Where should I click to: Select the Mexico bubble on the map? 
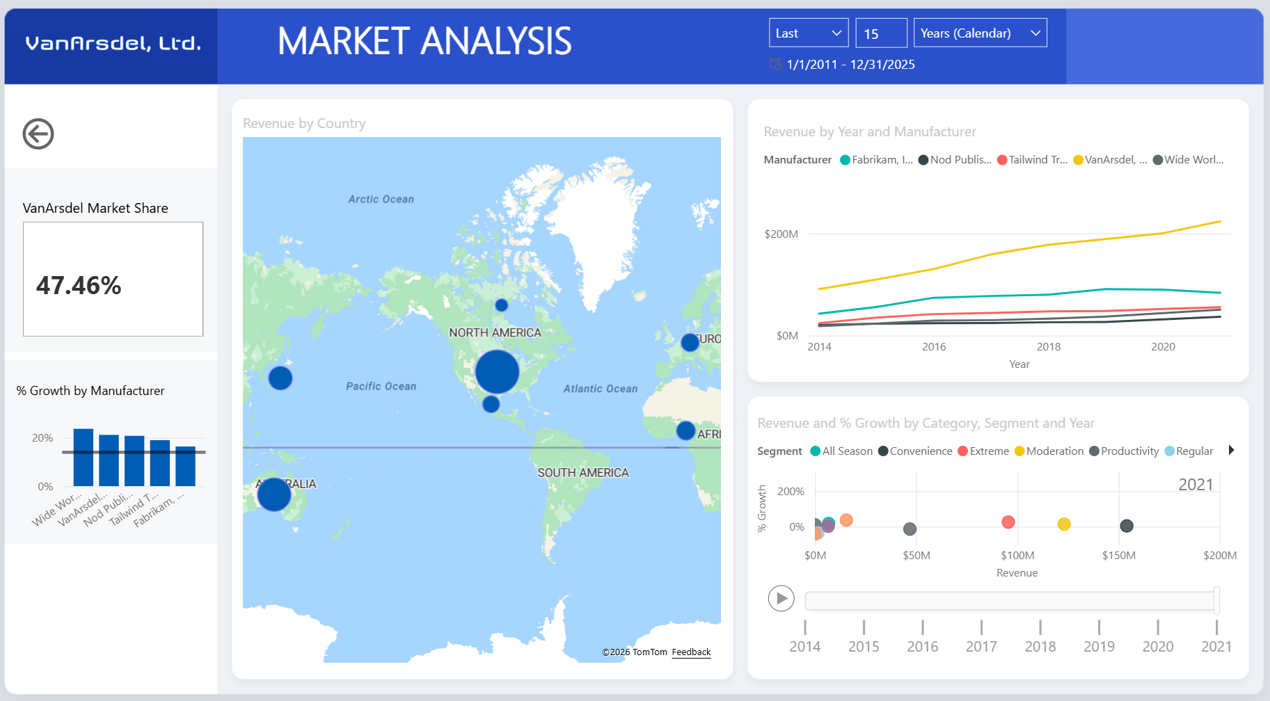coord(491,404)
